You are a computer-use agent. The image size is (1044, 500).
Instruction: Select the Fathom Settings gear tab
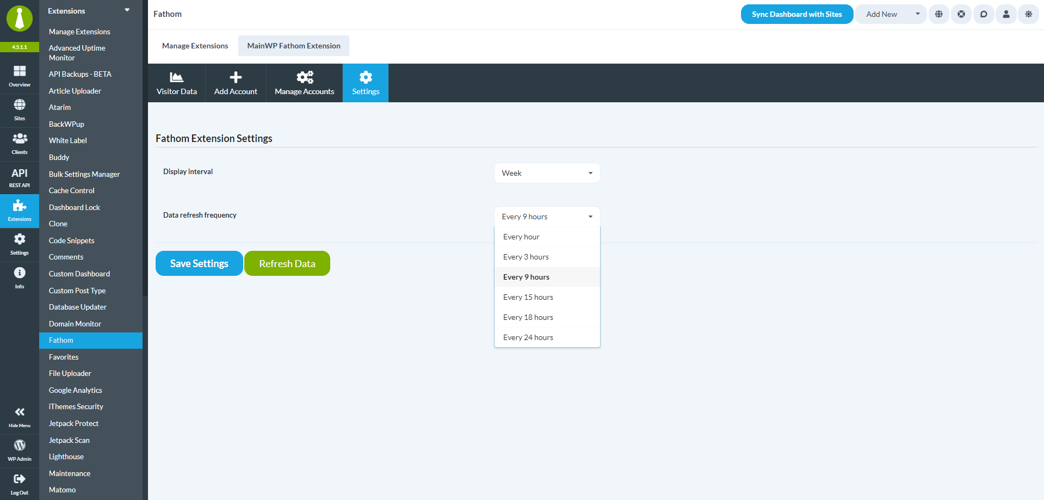pos(366,83)
